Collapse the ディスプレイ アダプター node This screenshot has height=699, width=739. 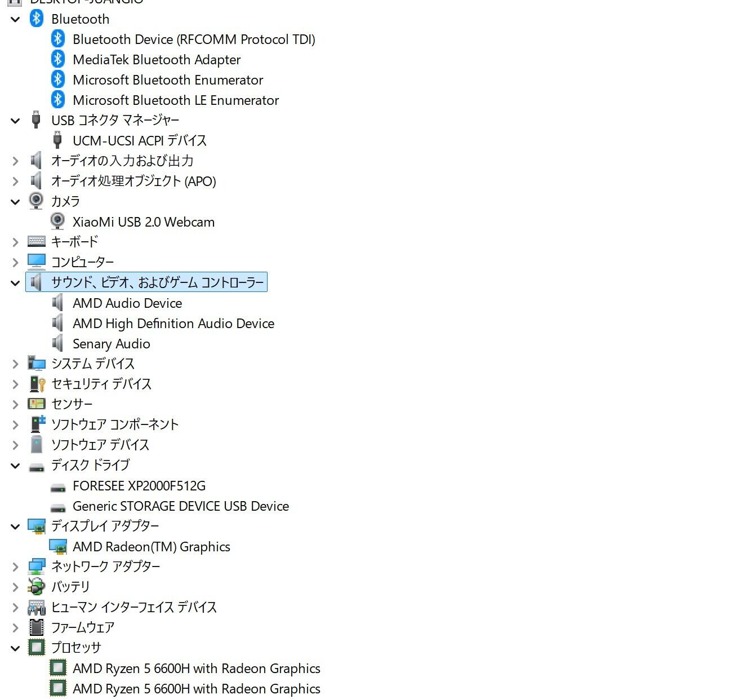click(x=15, y=527)
